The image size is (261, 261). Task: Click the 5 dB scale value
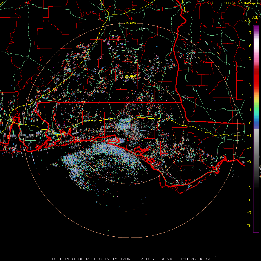pyautogui.click(x=250, y=58)
